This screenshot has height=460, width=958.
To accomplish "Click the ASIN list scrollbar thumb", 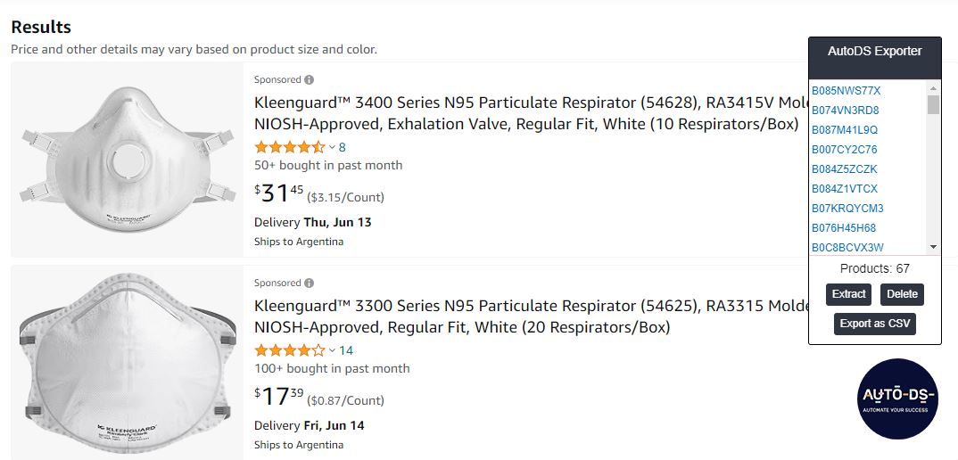I will pyautogui.click(x=933, y=104).
